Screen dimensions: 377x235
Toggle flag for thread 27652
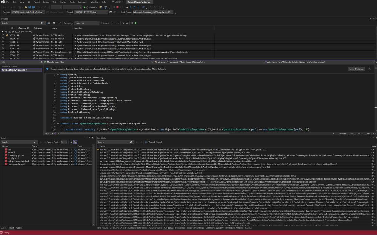[3, 52]
